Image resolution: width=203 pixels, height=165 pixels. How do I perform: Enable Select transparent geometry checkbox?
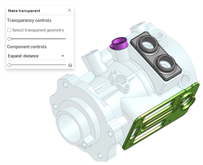(9, 30)
